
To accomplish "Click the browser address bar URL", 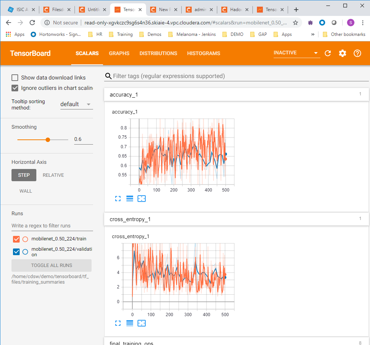I will pos(185,23).
